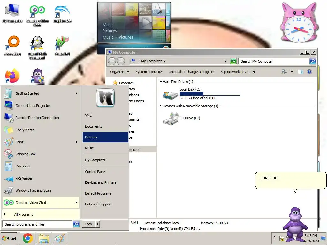The height and width of the screenshot is (245, 327).
Task: Click the Local Disk (C:) space usage bar
Action: (210, 94)
